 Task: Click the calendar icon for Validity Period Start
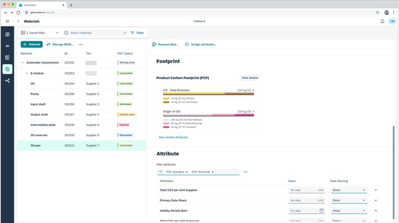point(321,211)
